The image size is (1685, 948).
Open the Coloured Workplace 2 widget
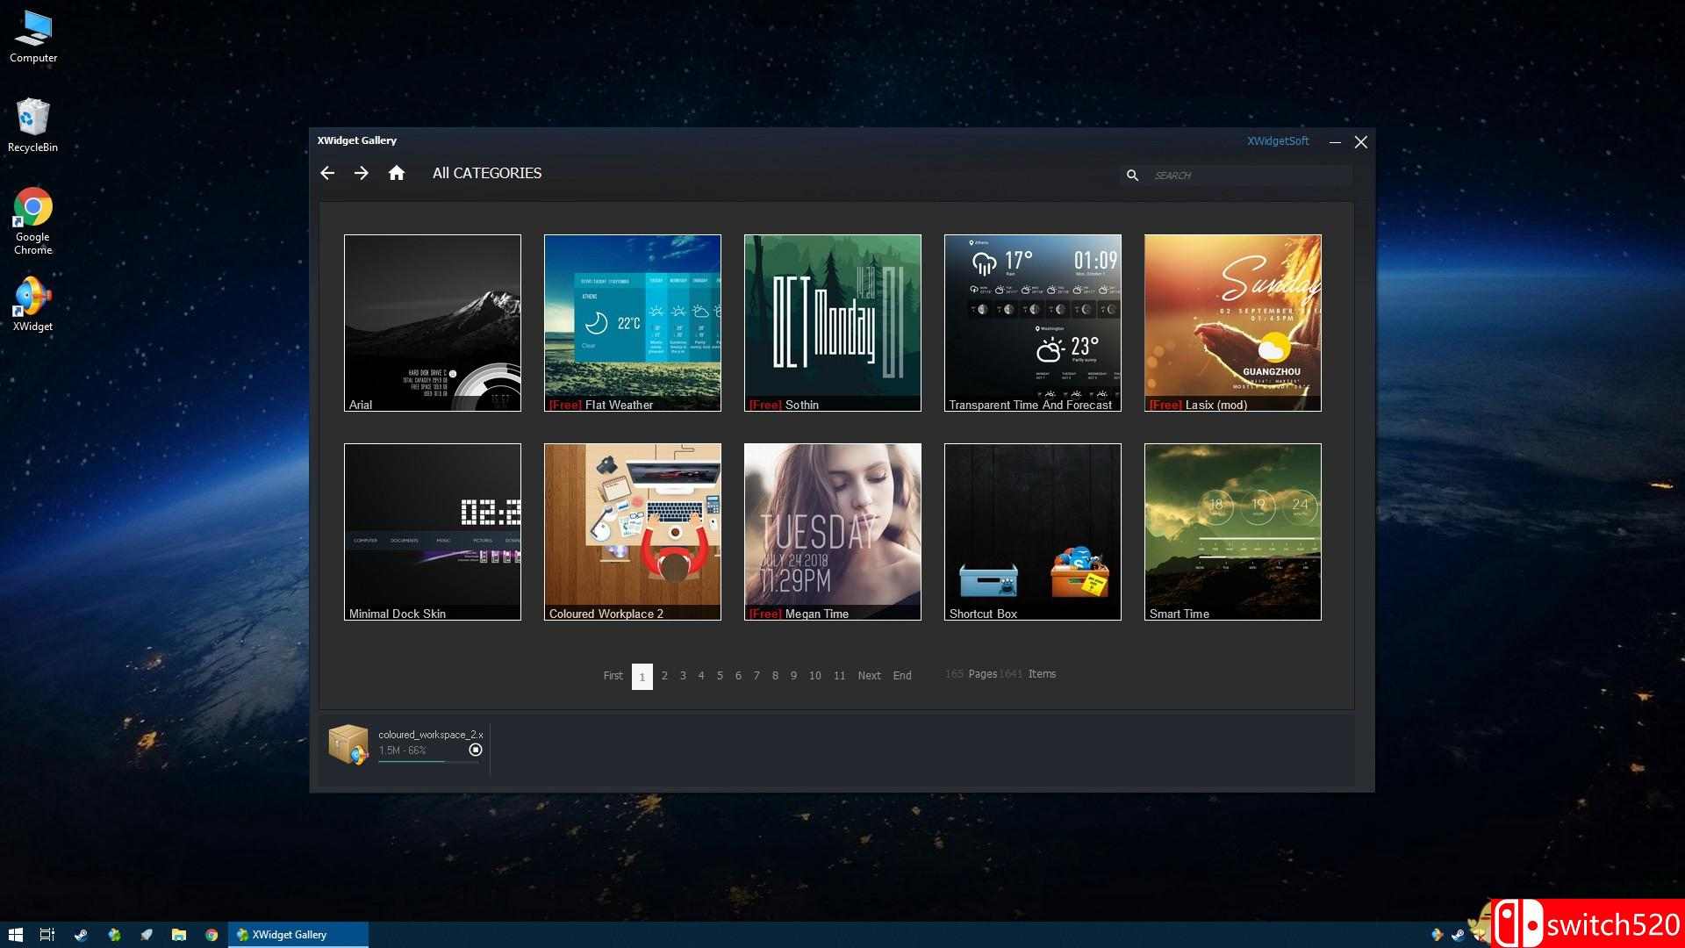633,531
